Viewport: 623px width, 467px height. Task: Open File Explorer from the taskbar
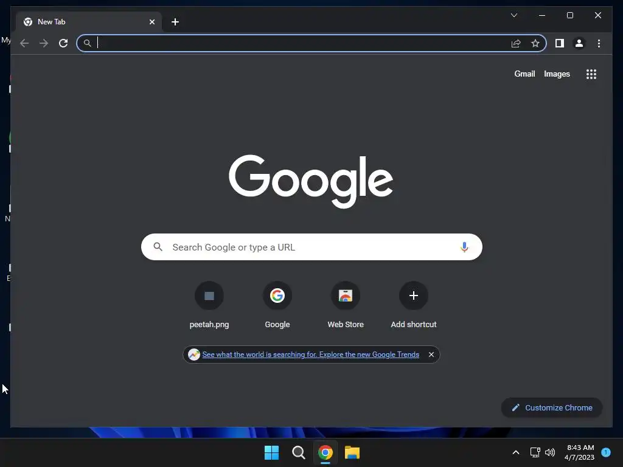coord(352,452)
